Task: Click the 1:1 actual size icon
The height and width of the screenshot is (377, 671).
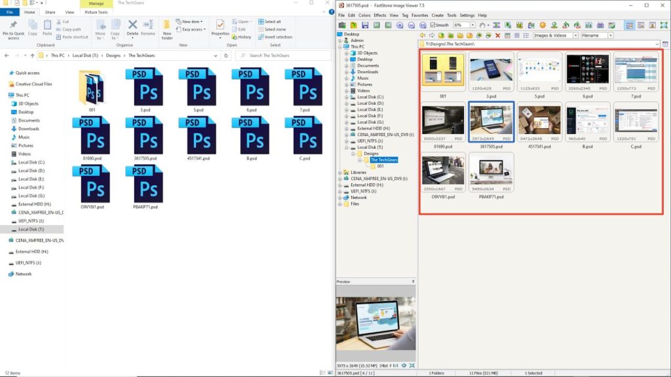Action: pos(423,25)
